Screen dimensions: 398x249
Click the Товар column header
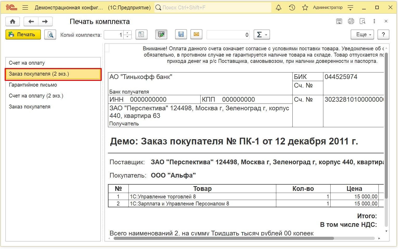click(x=202, y=189)
